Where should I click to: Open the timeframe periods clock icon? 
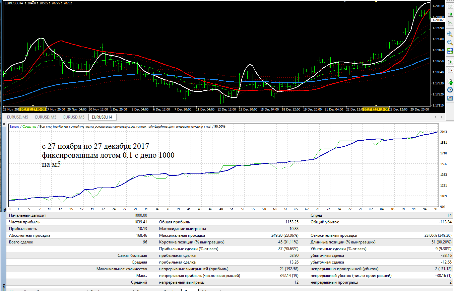tap(450, 89)
